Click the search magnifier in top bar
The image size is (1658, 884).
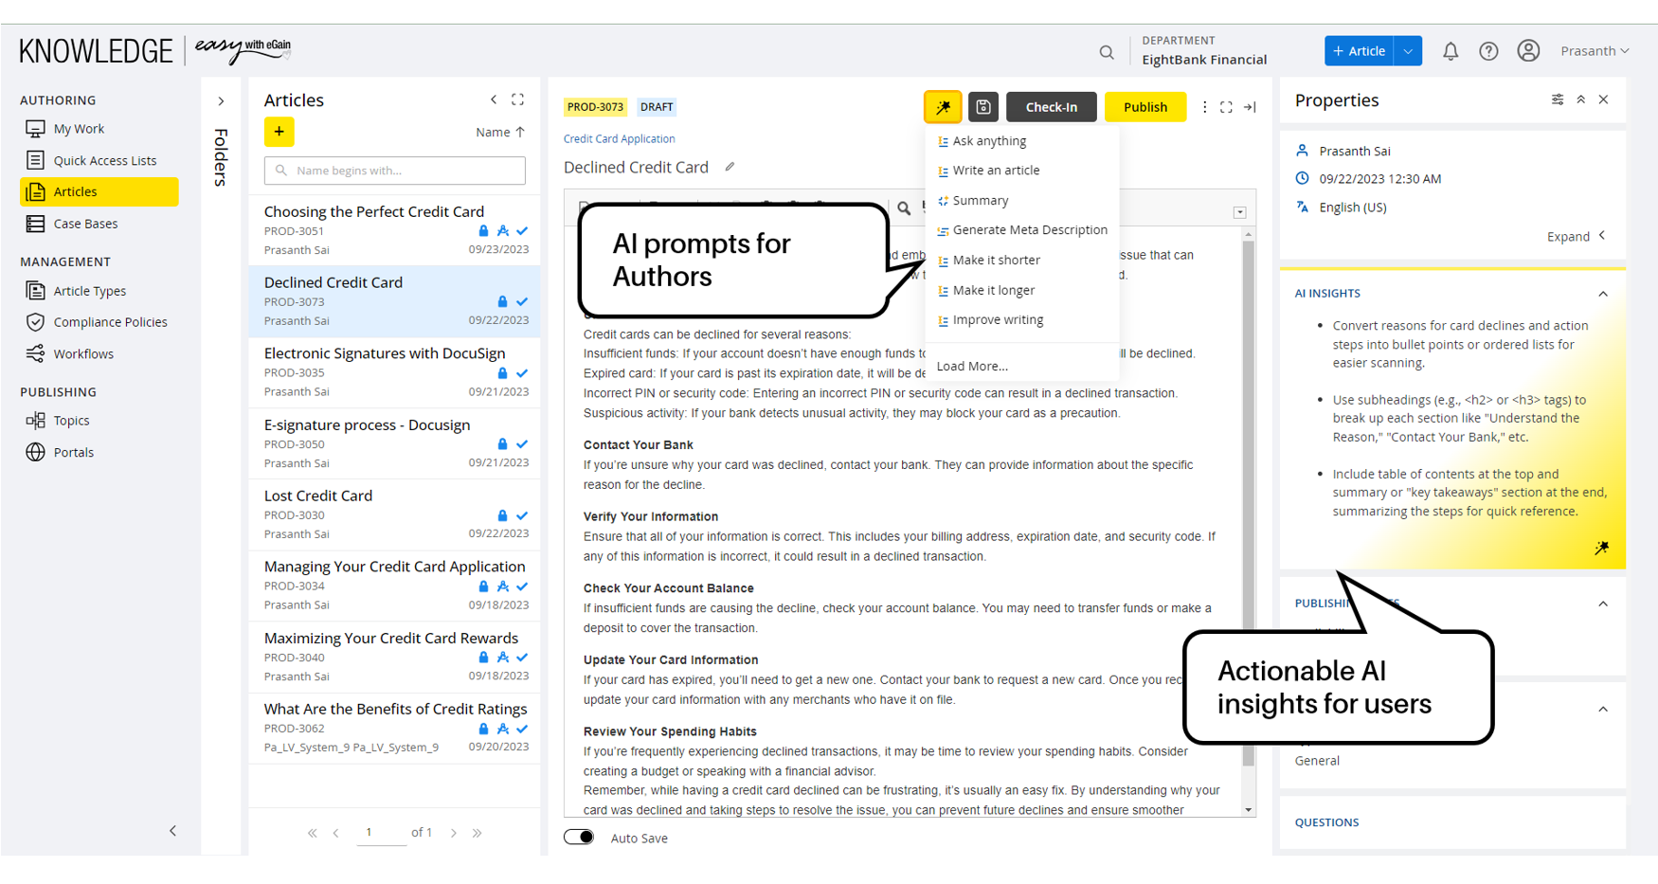[1107, 52]
